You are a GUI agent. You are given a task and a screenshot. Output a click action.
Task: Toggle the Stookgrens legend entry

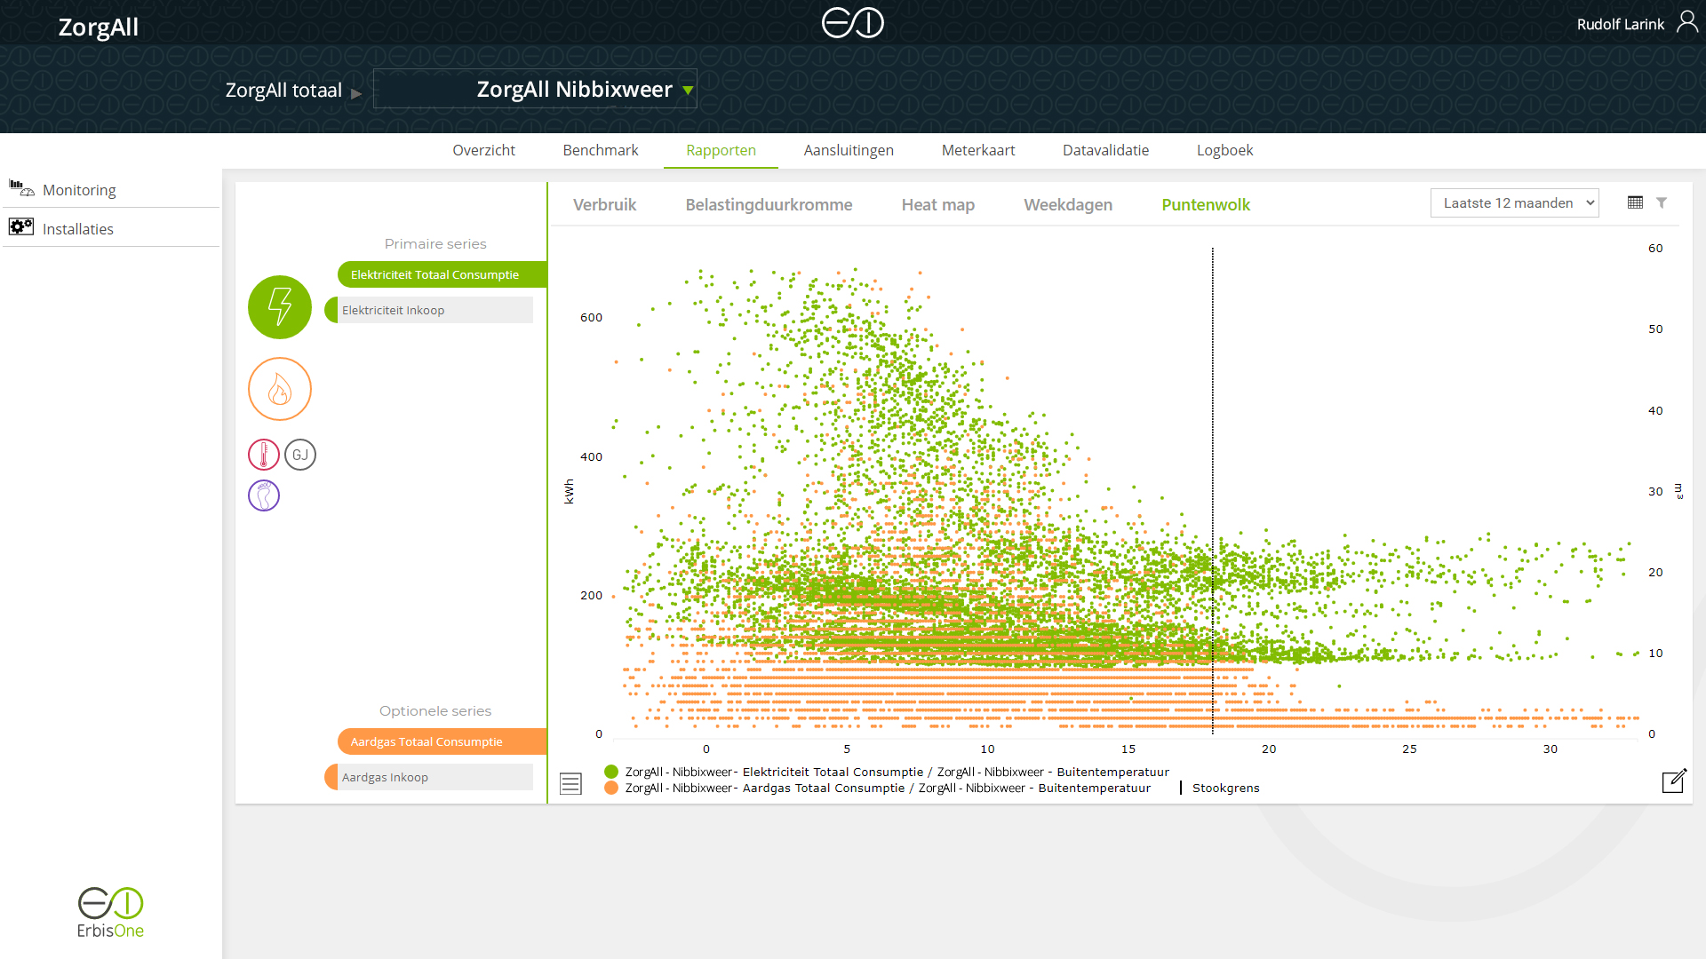coord(1219,788)
